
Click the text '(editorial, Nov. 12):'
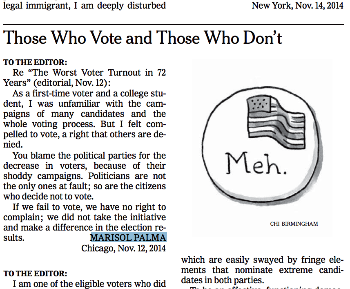pyautogui.click(x=72, y=83)
